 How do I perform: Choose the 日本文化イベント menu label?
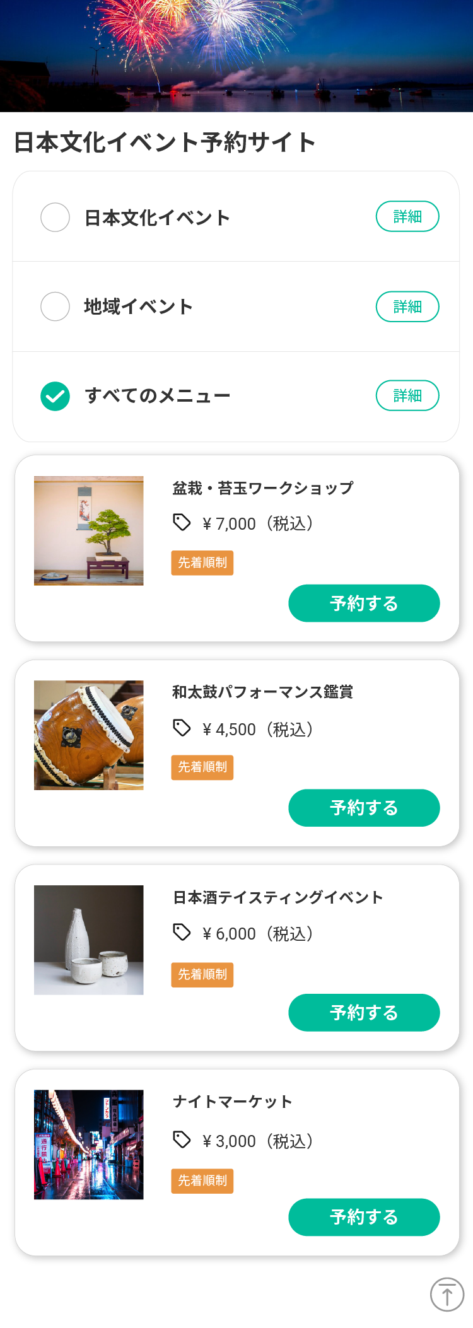pos(157,218)
